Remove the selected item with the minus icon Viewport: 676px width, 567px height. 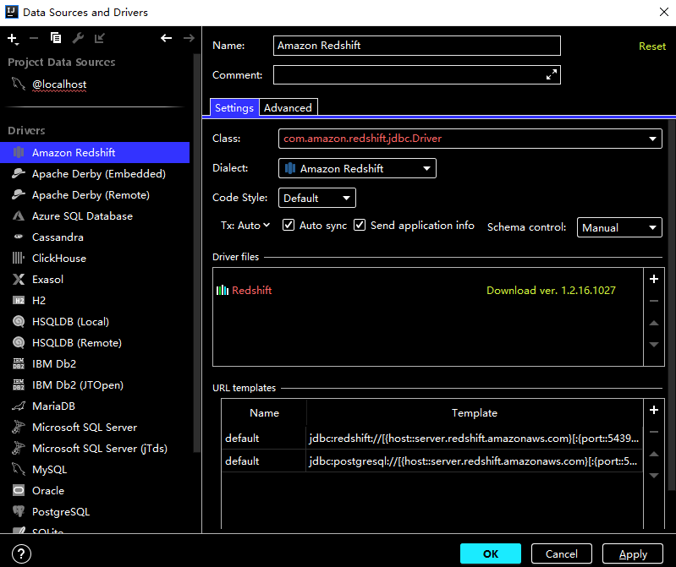[34, 39]
